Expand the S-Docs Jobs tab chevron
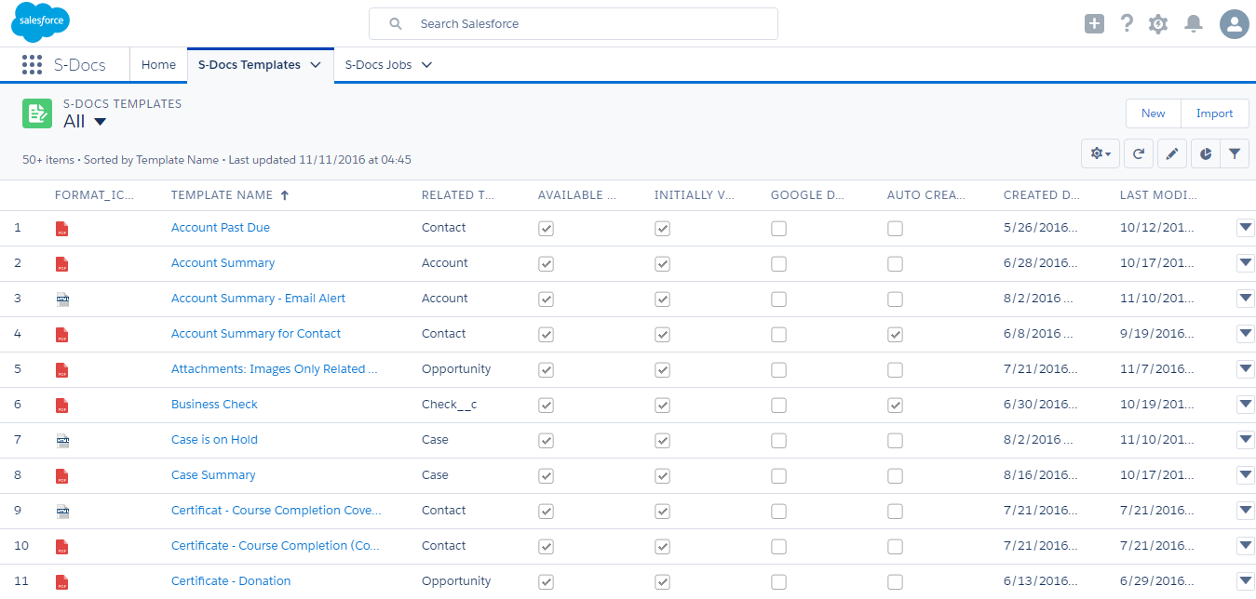This screenshot has width=1256, height=599. [427, 65]
